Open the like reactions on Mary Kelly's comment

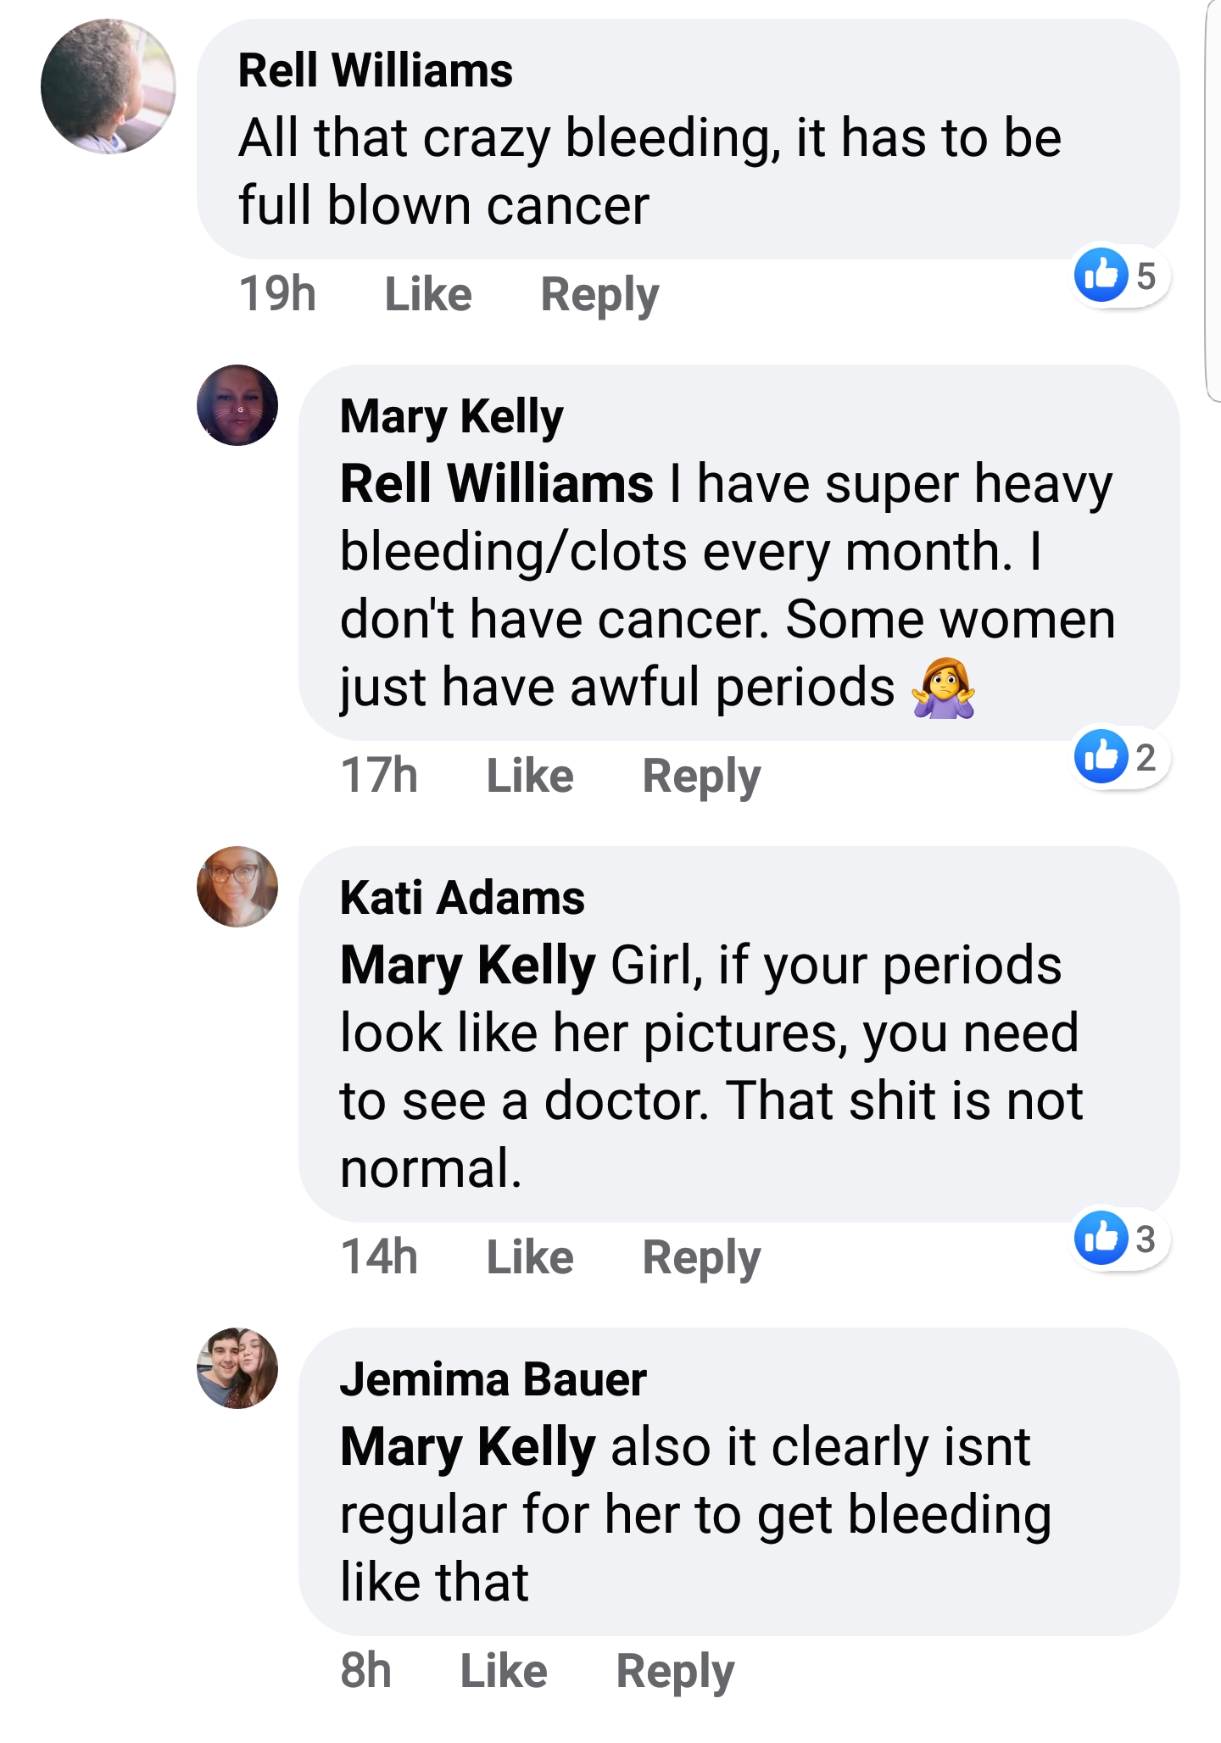pyautogui.click(x=1120, y=757)
